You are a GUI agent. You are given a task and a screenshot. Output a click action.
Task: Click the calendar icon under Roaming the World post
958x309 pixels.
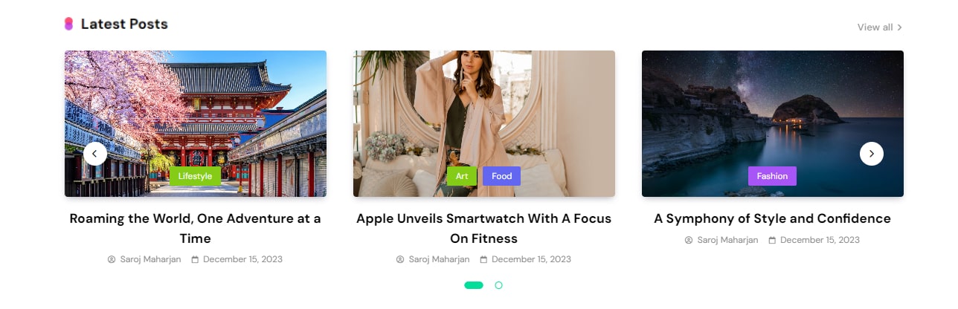pyautogui.click(x=195, y=259)
